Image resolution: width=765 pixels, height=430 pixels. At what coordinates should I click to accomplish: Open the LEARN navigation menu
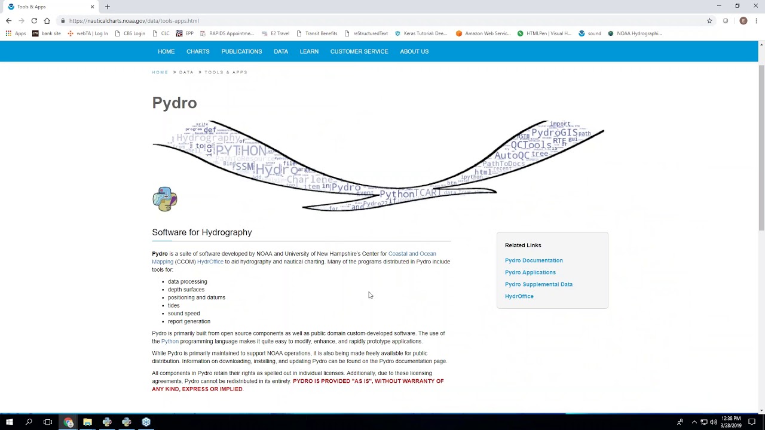[x=309, y=51]
